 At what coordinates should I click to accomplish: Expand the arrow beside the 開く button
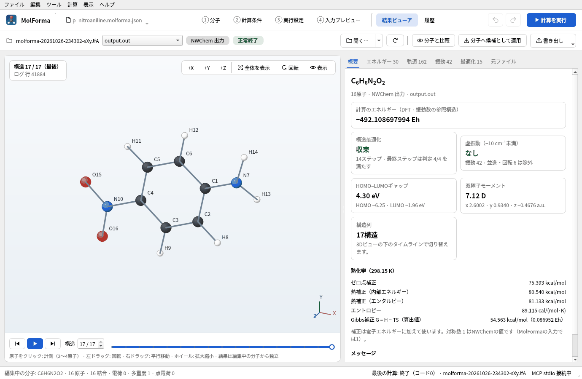coord(379,40)
